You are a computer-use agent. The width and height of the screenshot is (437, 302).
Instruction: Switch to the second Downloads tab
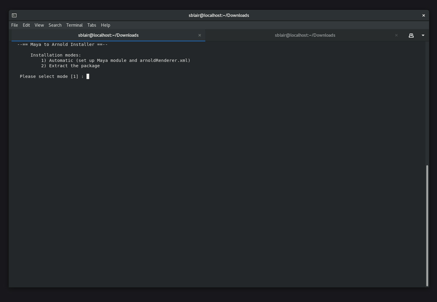(305, 35)
